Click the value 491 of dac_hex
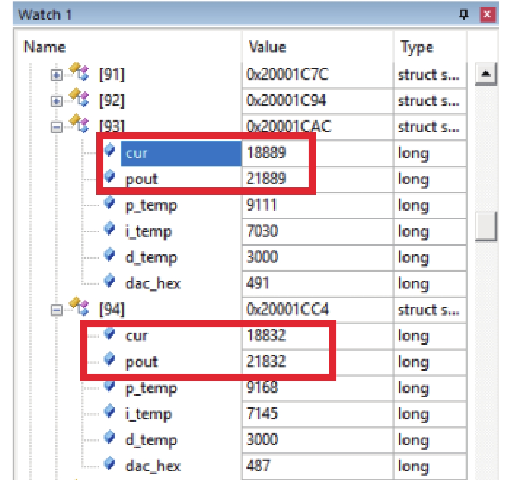This screenshot has width=509, height=480. pyautogui.click(x=258, y=283)
